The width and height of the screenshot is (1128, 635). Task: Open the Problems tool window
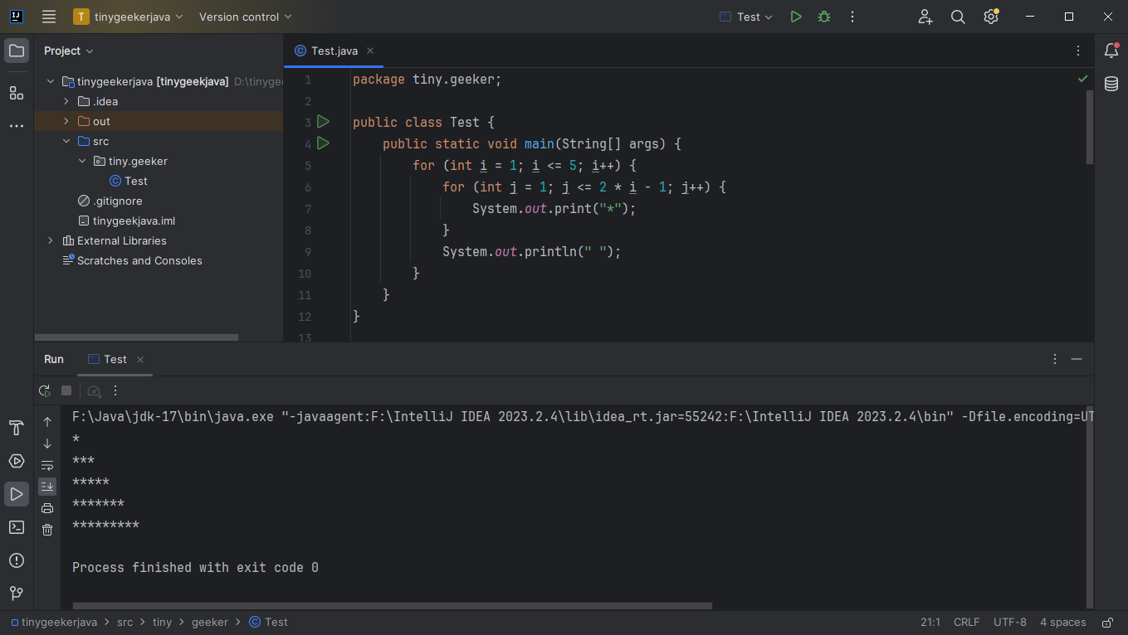tap(17, 560)
